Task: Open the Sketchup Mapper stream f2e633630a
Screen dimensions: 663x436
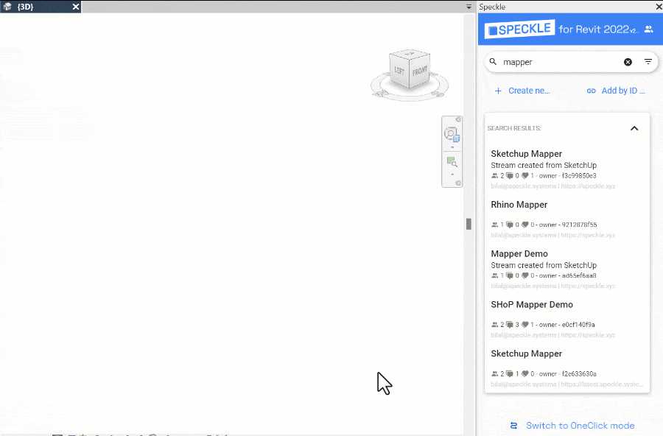Action: pyautogui.click(x=567, y=368)
